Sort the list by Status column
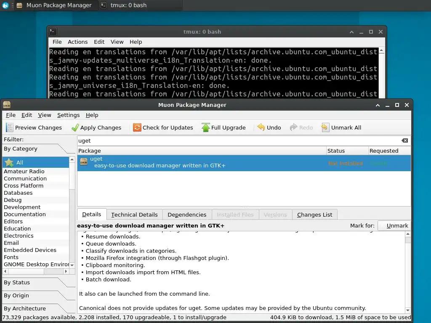 pyautogui.click(x=347, y=151)
